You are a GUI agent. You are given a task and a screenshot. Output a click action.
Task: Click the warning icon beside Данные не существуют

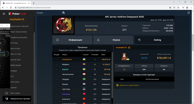pyautogui.click(x=118, y=85)
